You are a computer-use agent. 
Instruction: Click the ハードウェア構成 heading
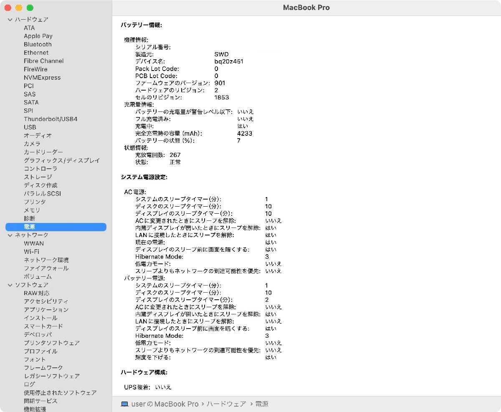pyautogui.click(x=144, y=372)
